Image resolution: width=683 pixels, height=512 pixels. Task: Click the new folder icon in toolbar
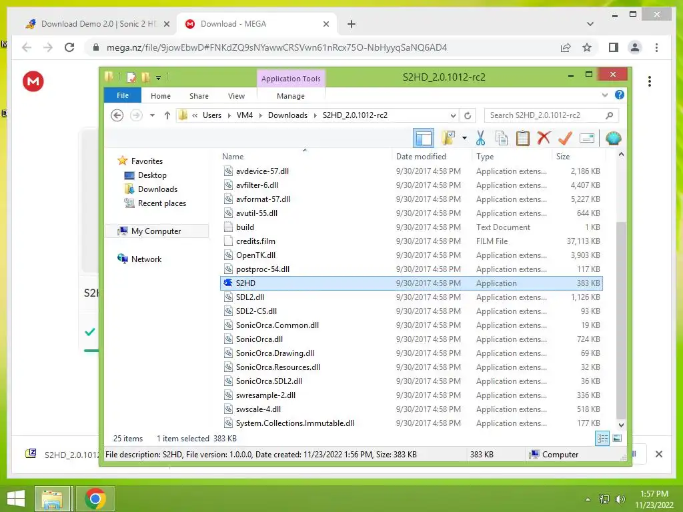coord(448,139)
